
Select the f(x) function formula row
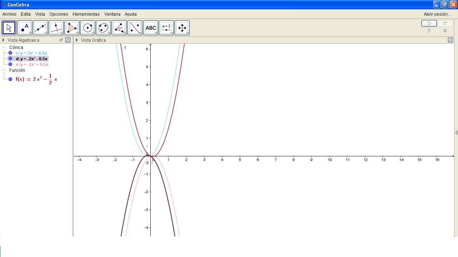[x=36, y=79]
